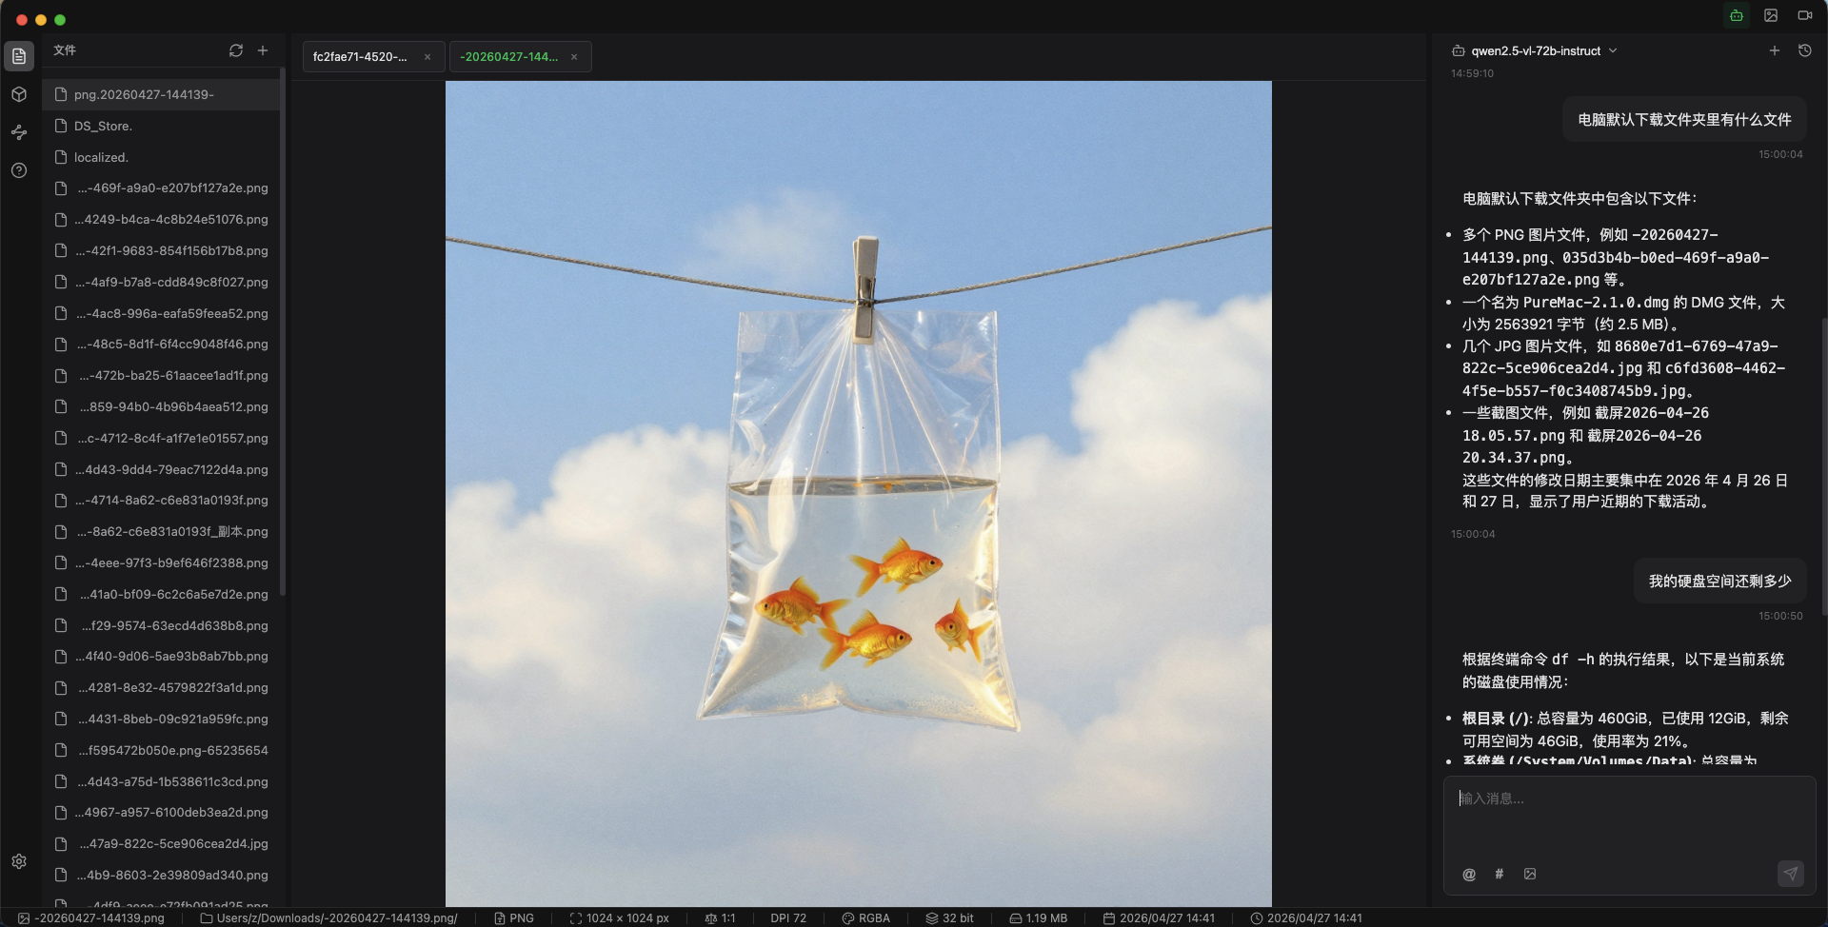Open the help question-mark sidebar icon
Viewport: 1828px width, 927px height.
point(19,170)
